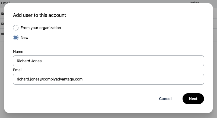
Task: Click the background row starting with "jo"
Action: point(2,23)
